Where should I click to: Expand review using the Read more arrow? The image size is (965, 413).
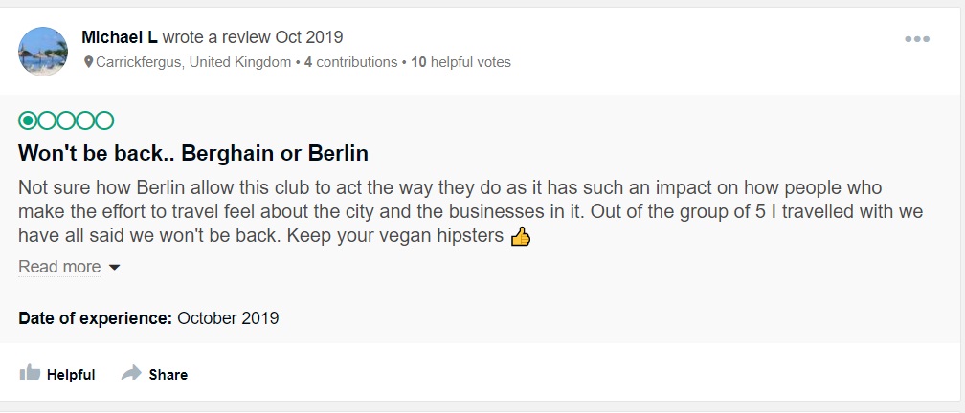click(115, 268)
